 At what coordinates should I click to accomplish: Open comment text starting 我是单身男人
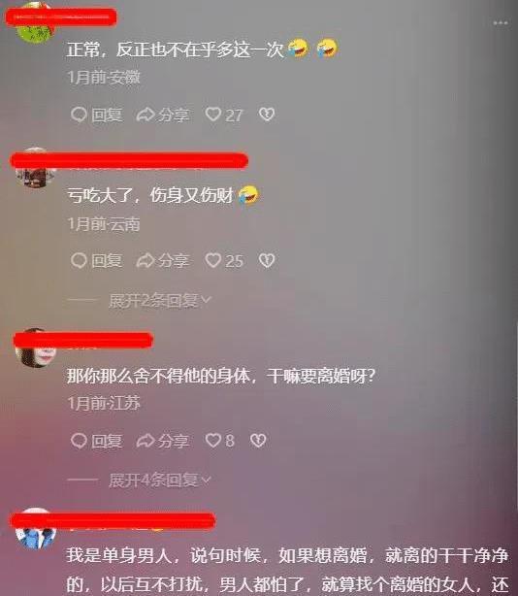click(287, 570)
